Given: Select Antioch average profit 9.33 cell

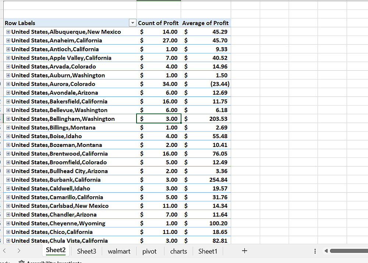Looking at the screenshot, I should [x=206, y=49].
